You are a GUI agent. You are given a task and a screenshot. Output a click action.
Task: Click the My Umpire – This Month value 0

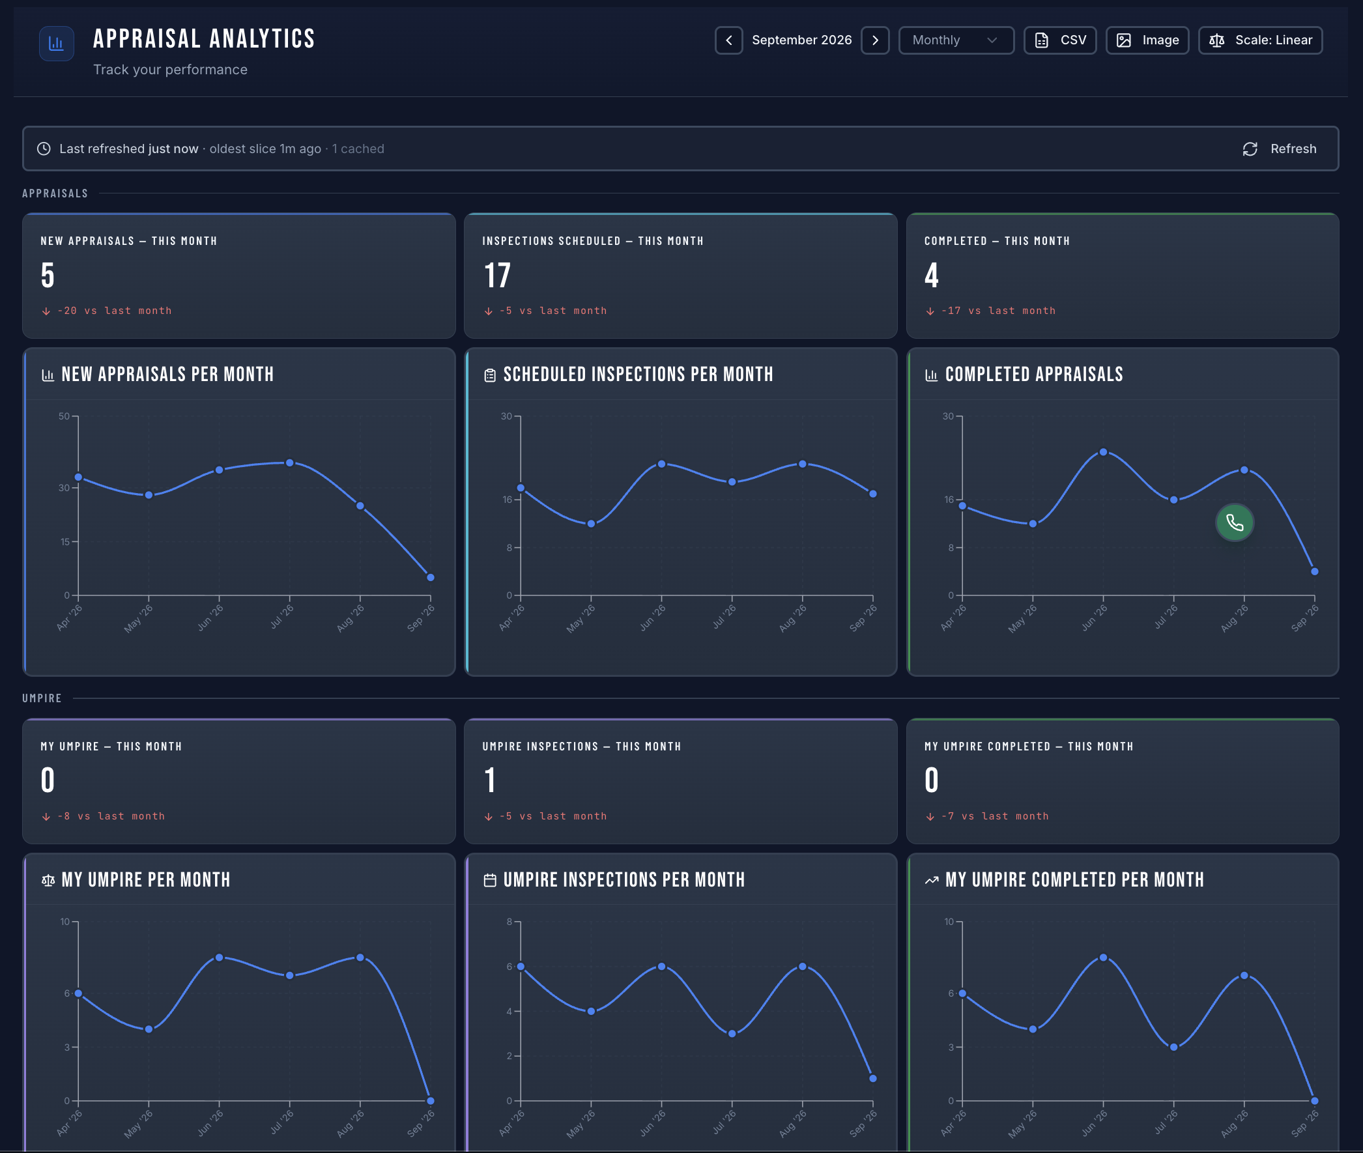coord(48,780)
